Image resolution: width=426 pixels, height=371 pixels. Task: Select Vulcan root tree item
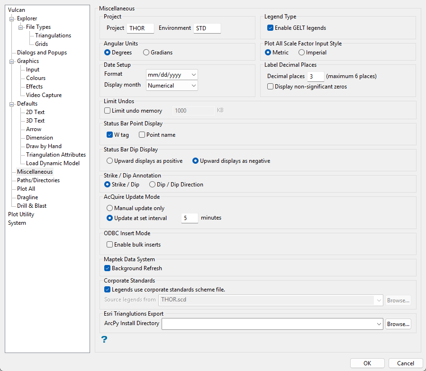coord(17,10)
